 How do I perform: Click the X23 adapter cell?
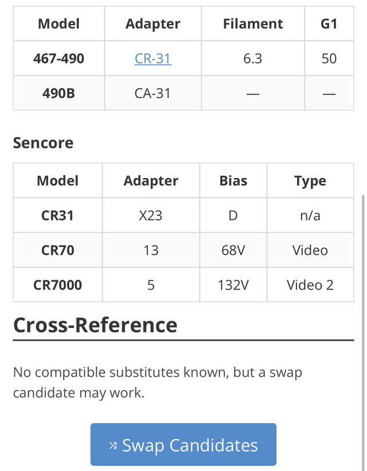pos(151,215)
